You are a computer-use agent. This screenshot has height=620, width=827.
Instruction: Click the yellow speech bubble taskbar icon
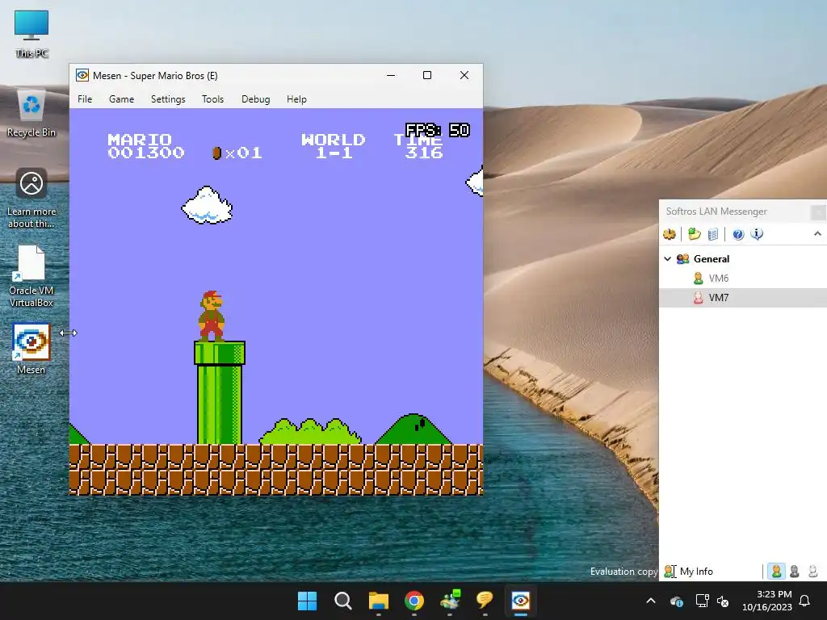[x=485, y=601]
